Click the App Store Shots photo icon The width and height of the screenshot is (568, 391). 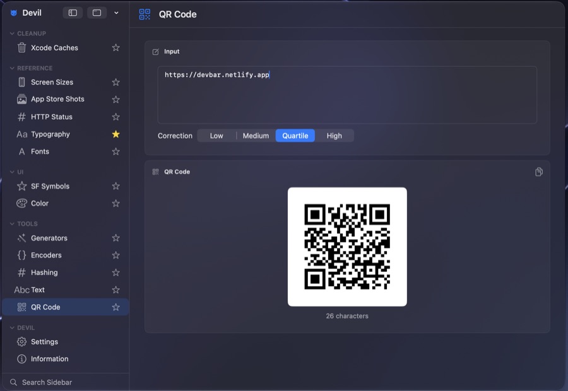point(21,99)
